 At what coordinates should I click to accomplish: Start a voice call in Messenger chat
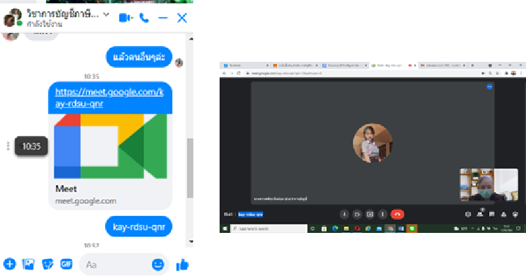(145, 18)
